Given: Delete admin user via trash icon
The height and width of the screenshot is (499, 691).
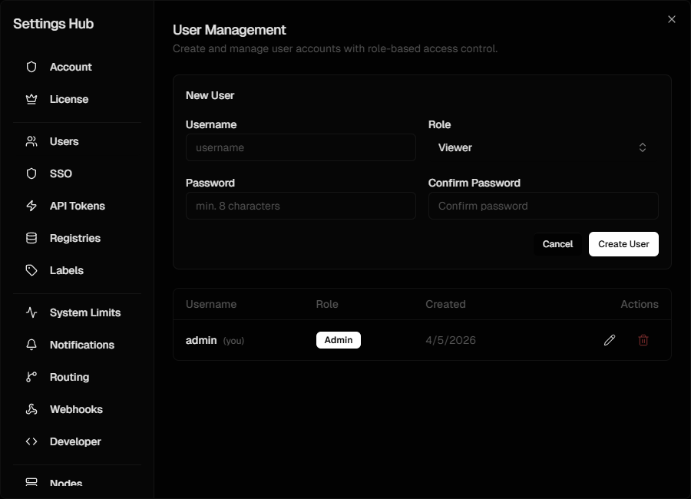Looking at the screenshot, I should coord(643,340).
